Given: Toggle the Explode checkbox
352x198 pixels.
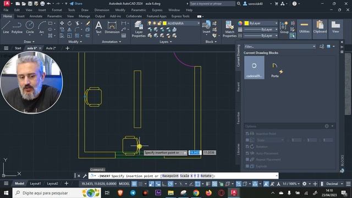Looking at the screenshot, I should coord(247,166).
